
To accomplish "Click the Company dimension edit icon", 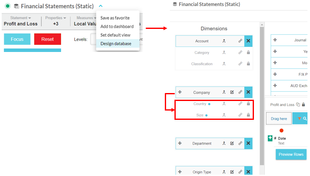I will (x=232, y=92).
